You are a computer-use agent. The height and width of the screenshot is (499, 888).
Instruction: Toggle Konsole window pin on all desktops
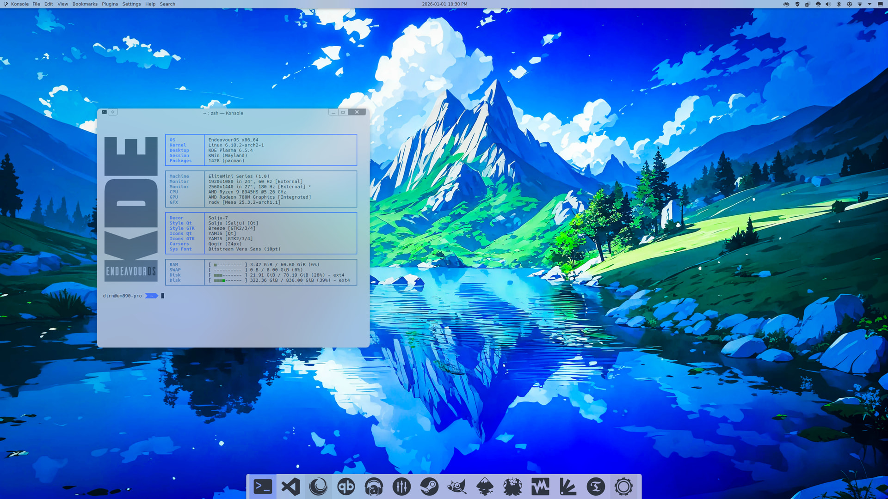[x=112, y=112]
